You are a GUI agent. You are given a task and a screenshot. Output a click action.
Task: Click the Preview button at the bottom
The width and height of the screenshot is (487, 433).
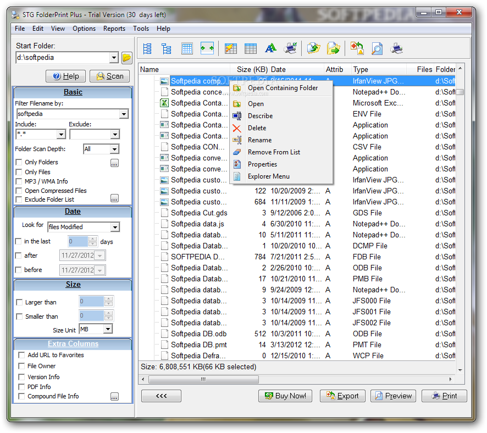[x=393, y=396]
